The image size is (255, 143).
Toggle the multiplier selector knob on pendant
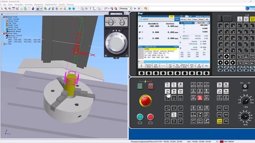click(x=122, y=22)
